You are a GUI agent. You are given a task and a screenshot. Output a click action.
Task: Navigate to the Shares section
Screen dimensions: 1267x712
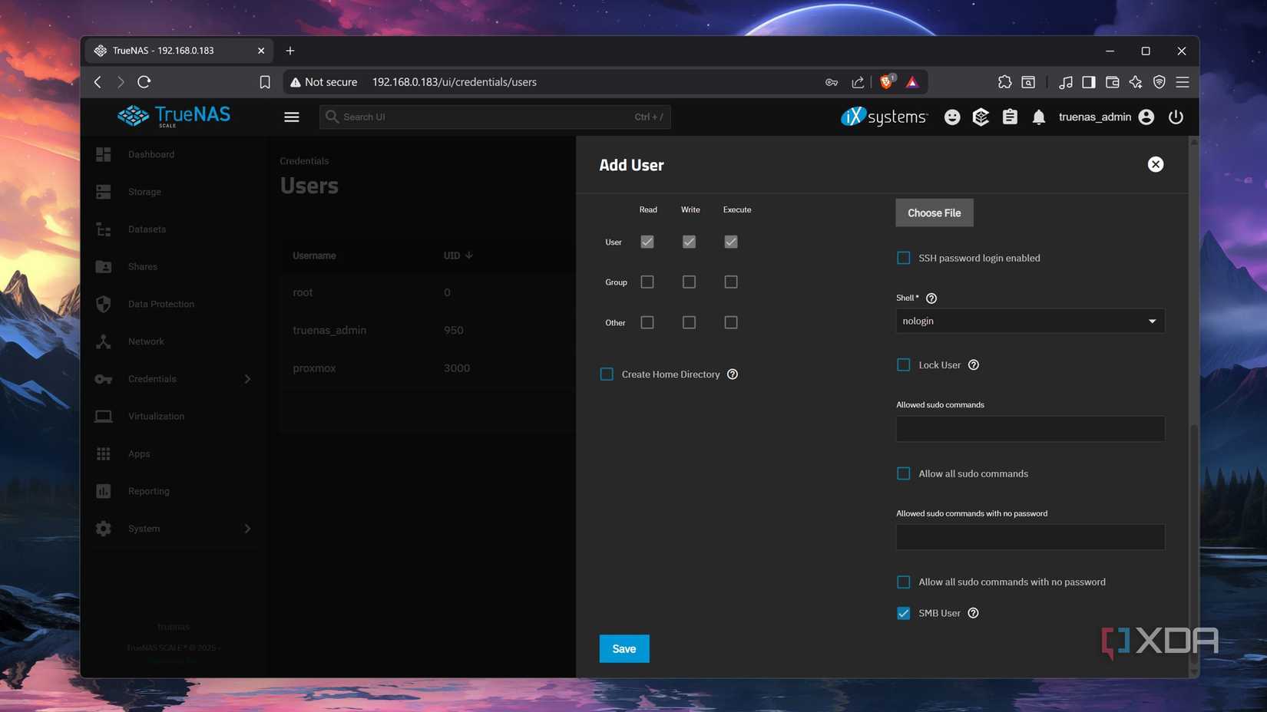tap(142, 266)
